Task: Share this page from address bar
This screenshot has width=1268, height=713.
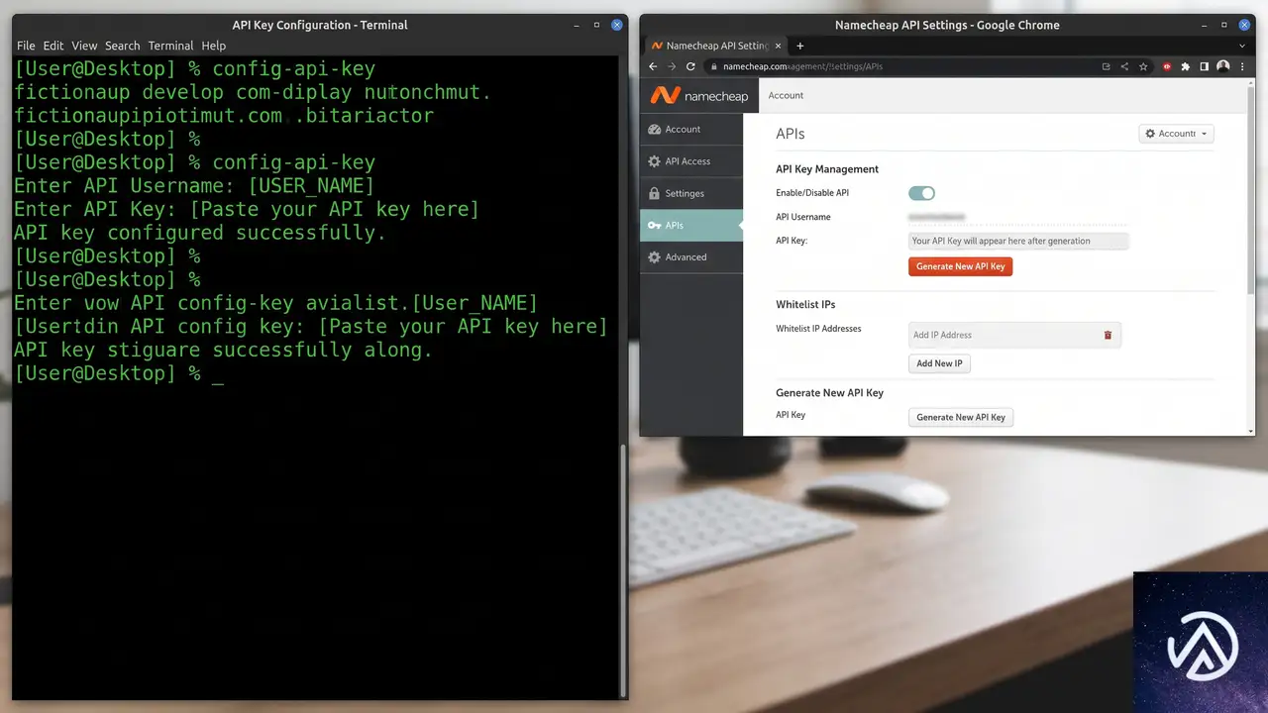Action: click(1124, 66)
